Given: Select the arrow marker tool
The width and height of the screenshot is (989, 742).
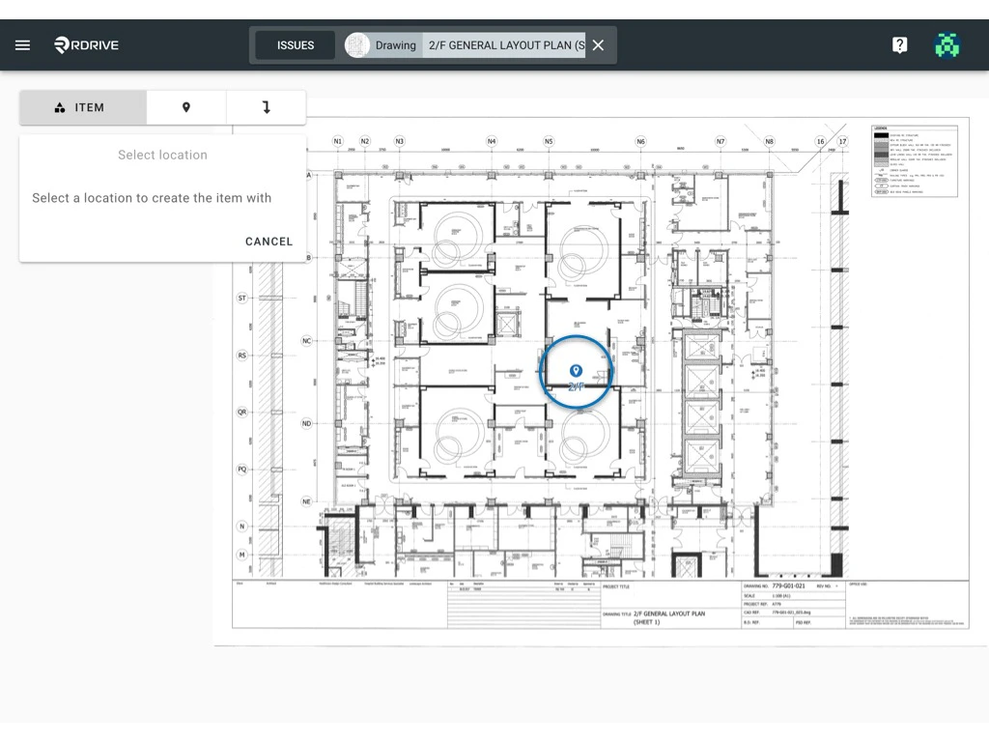Looking at the screenshot, I should click(x=266, y=107).
